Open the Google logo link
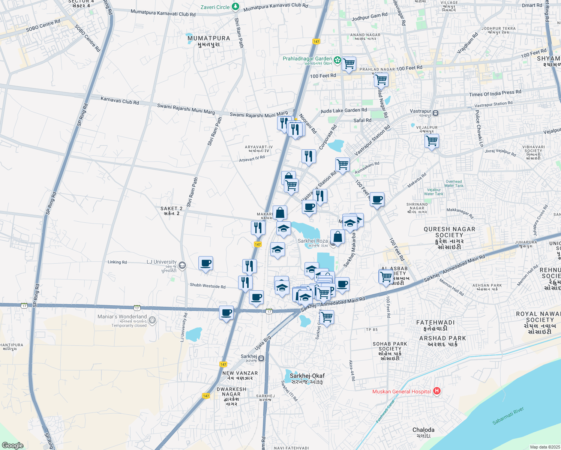 (12, 445)
